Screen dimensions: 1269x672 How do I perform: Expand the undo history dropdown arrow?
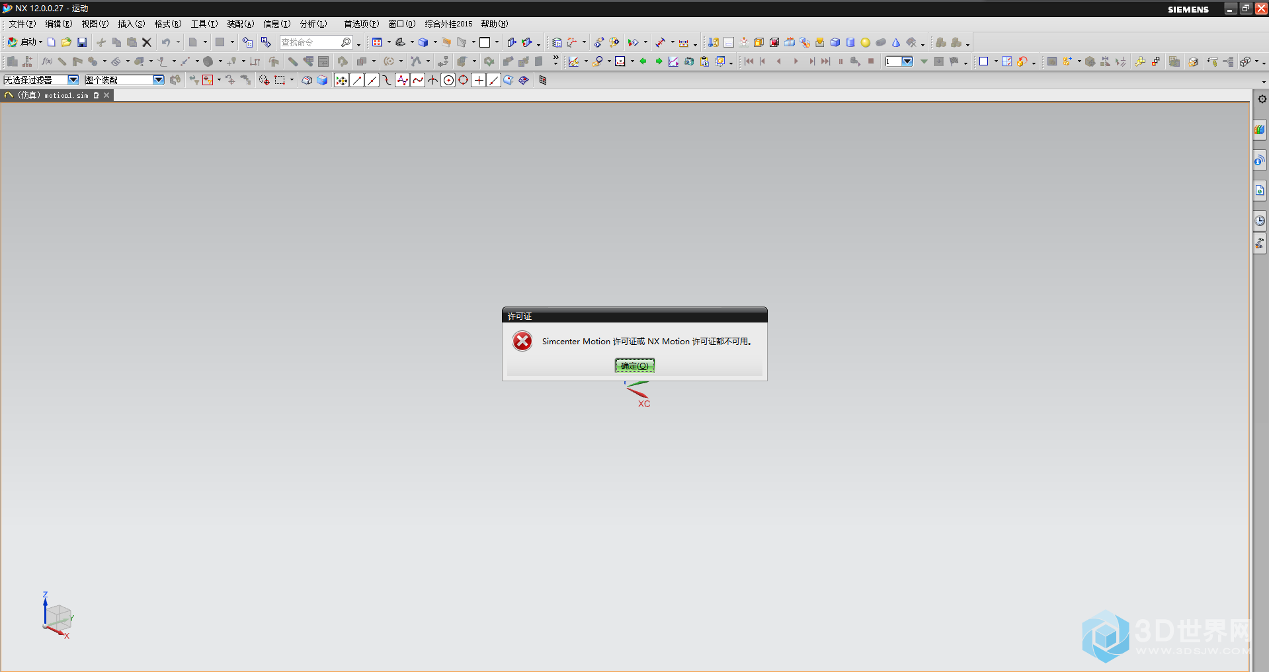(178, 42)
